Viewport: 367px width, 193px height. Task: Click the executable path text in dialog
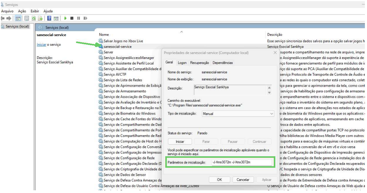click(205, 105)
